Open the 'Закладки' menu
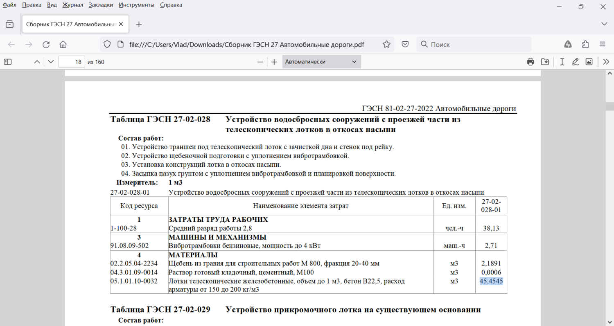The width and height of the screenshot is (614, 326). 101,5
